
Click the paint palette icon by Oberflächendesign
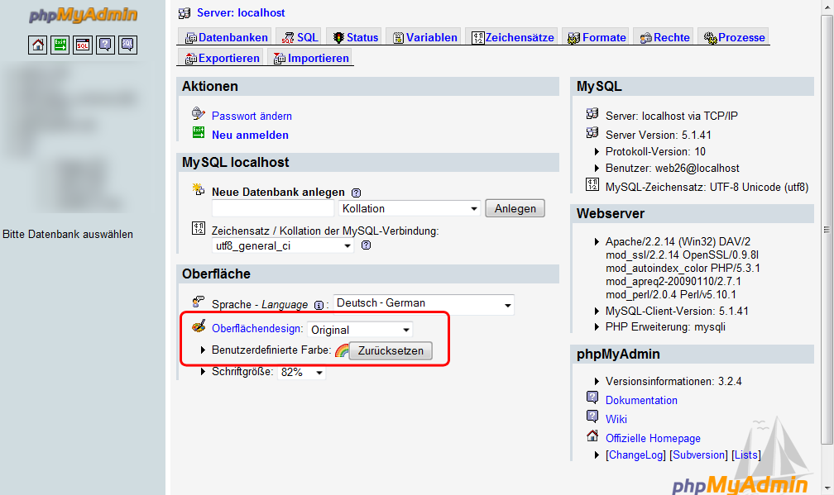click(199, 326)
